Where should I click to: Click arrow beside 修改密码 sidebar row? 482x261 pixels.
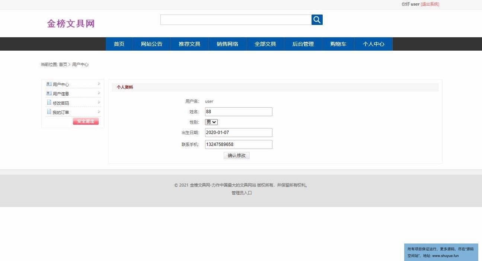[x=99, y=102]
